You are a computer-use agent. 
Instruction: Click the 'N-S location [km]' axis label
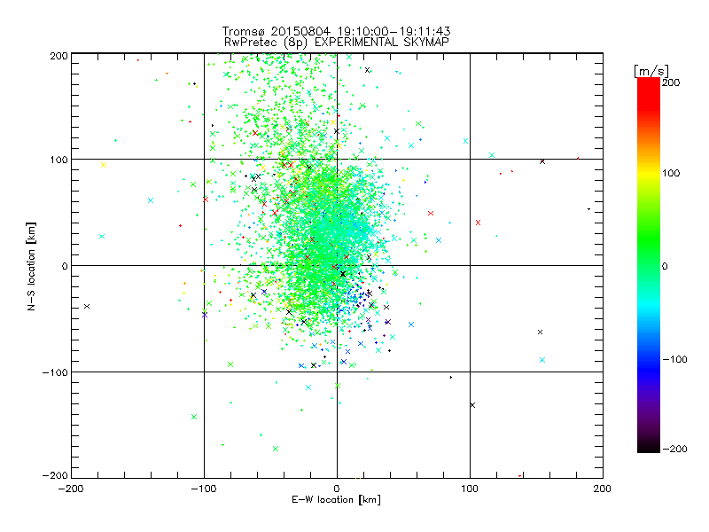[x=31, y=266]
